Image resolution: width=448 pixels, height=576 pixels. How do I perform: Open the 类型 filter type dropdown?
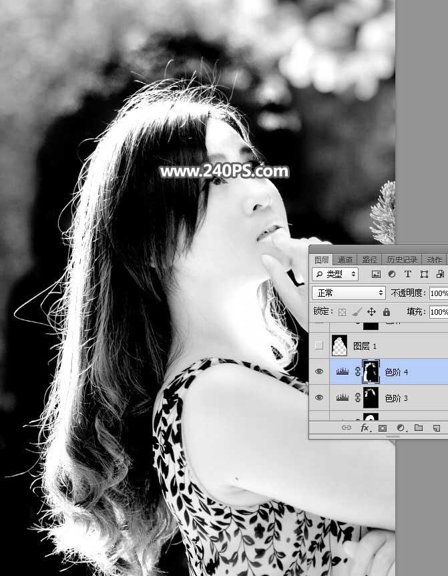(335, 274)
